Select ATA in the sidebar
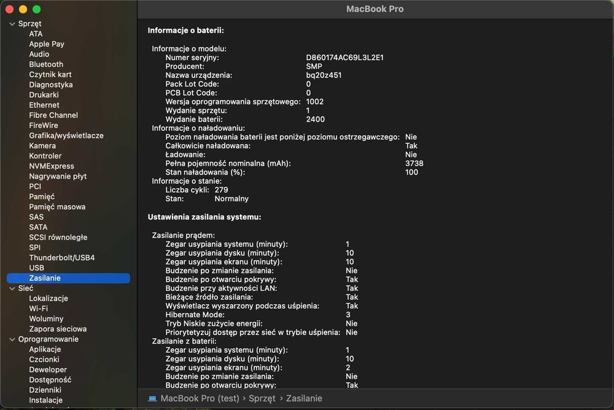 pos(36,34)
